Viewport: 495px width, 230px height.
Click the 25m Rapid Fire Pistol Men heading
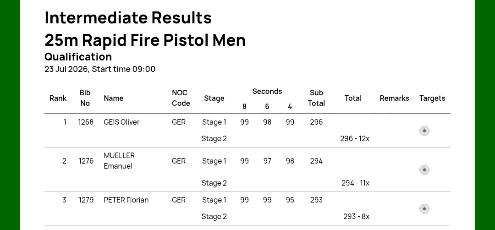[x=145, y=40]
